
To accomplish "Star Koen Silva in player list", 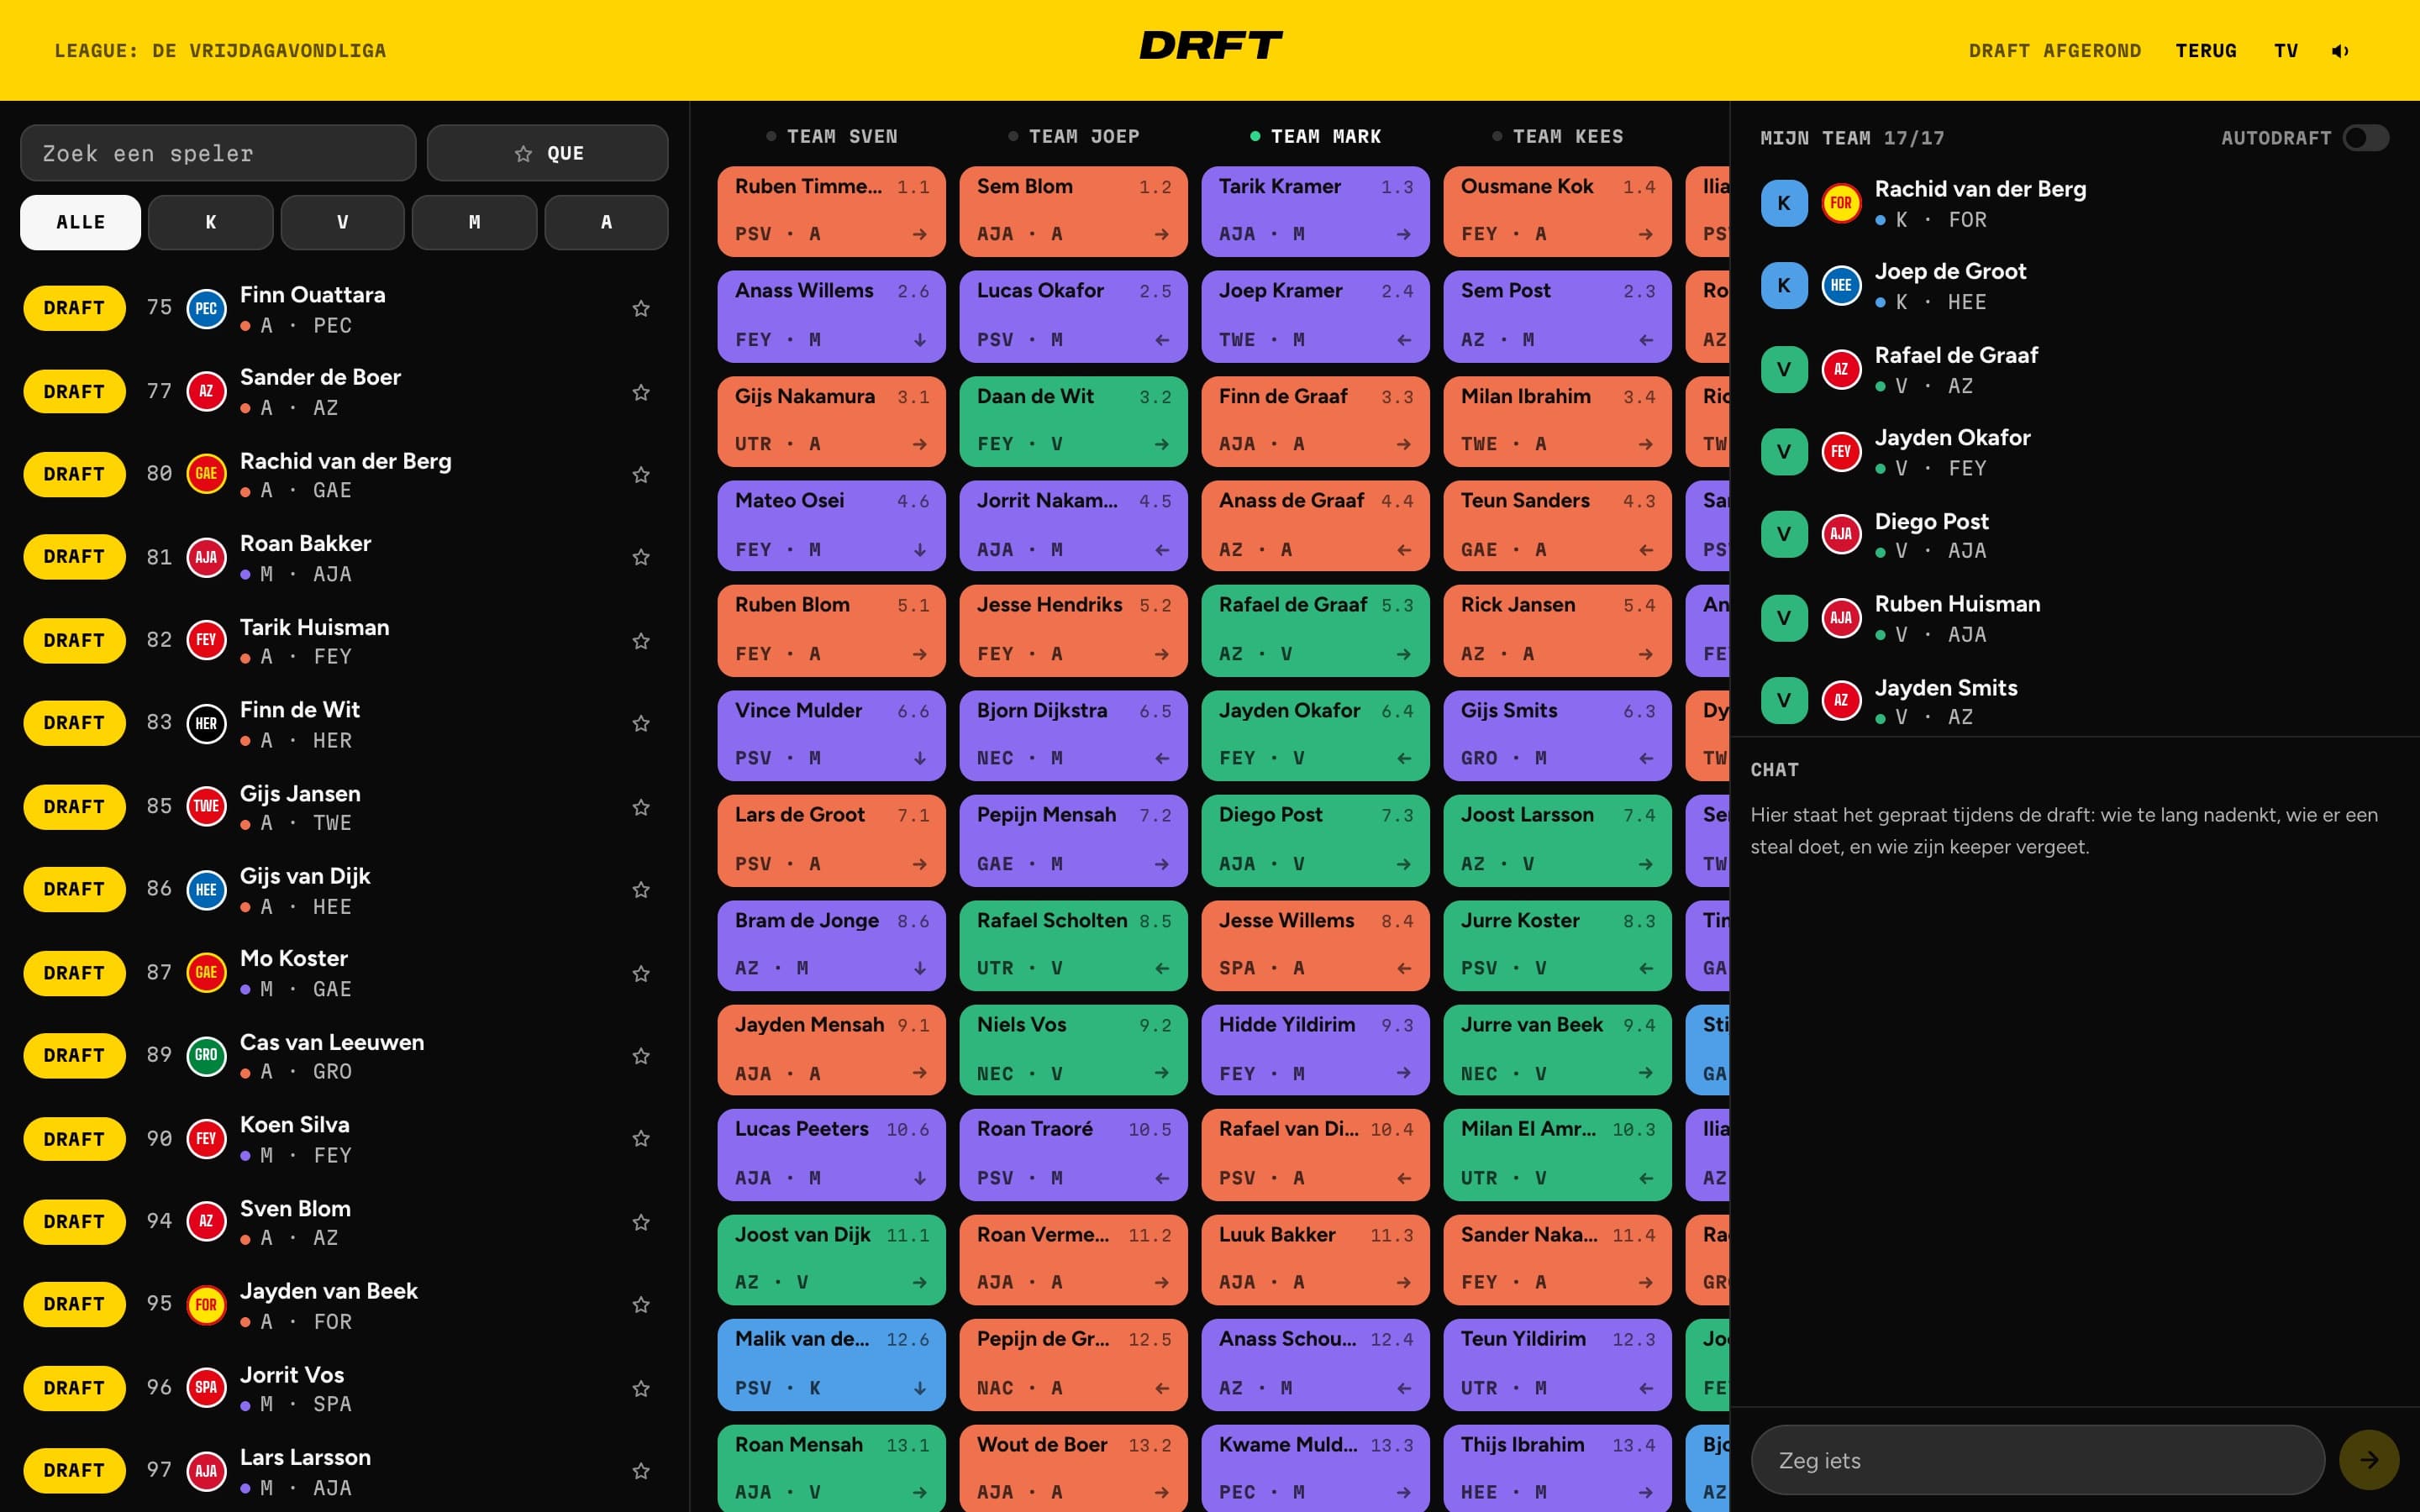I will coord(641,1138).
